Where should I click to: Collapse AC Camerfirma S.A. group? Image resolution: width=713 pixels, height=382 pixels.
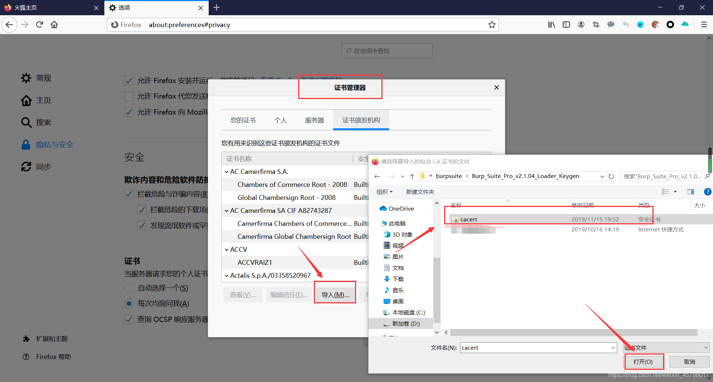pos(227,172)
